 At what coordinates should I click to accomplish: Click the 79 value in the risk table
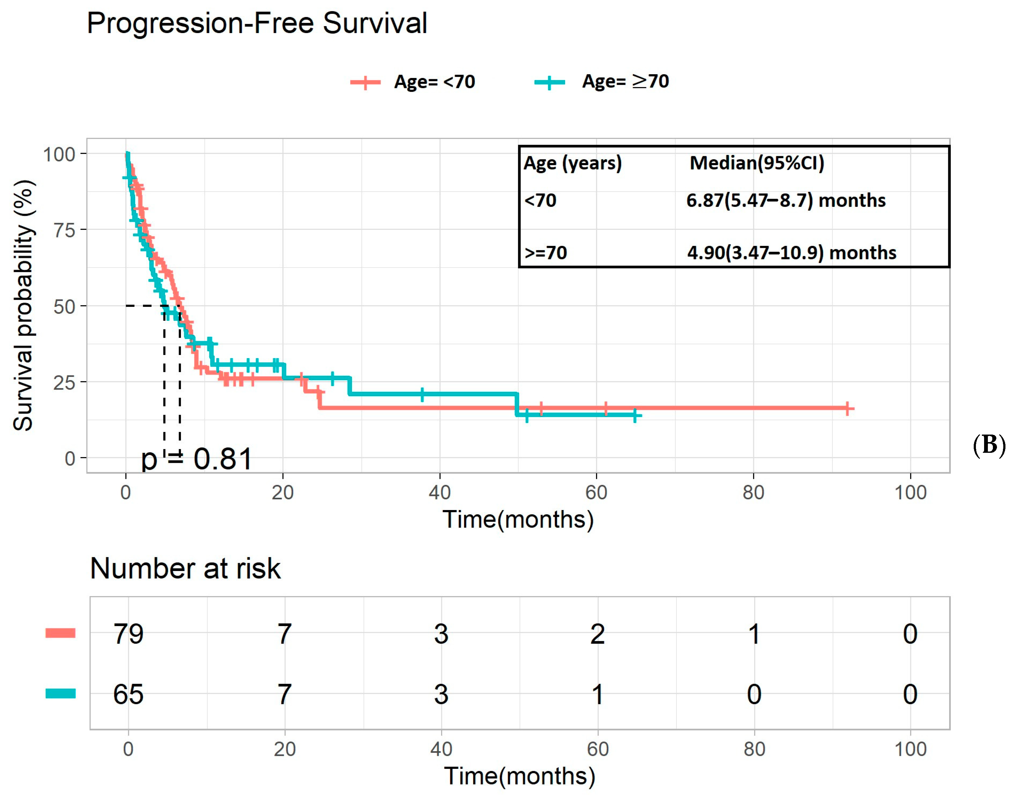click(128, 634)
